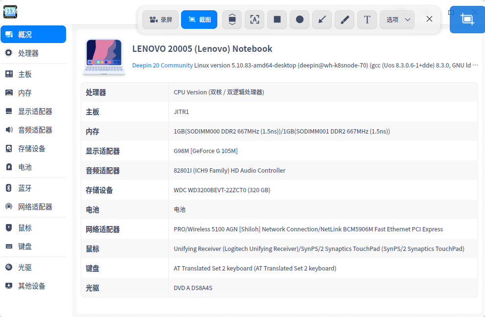Switch to 截图 screenshot mode
485x317 pixels.
click(199, 19)
